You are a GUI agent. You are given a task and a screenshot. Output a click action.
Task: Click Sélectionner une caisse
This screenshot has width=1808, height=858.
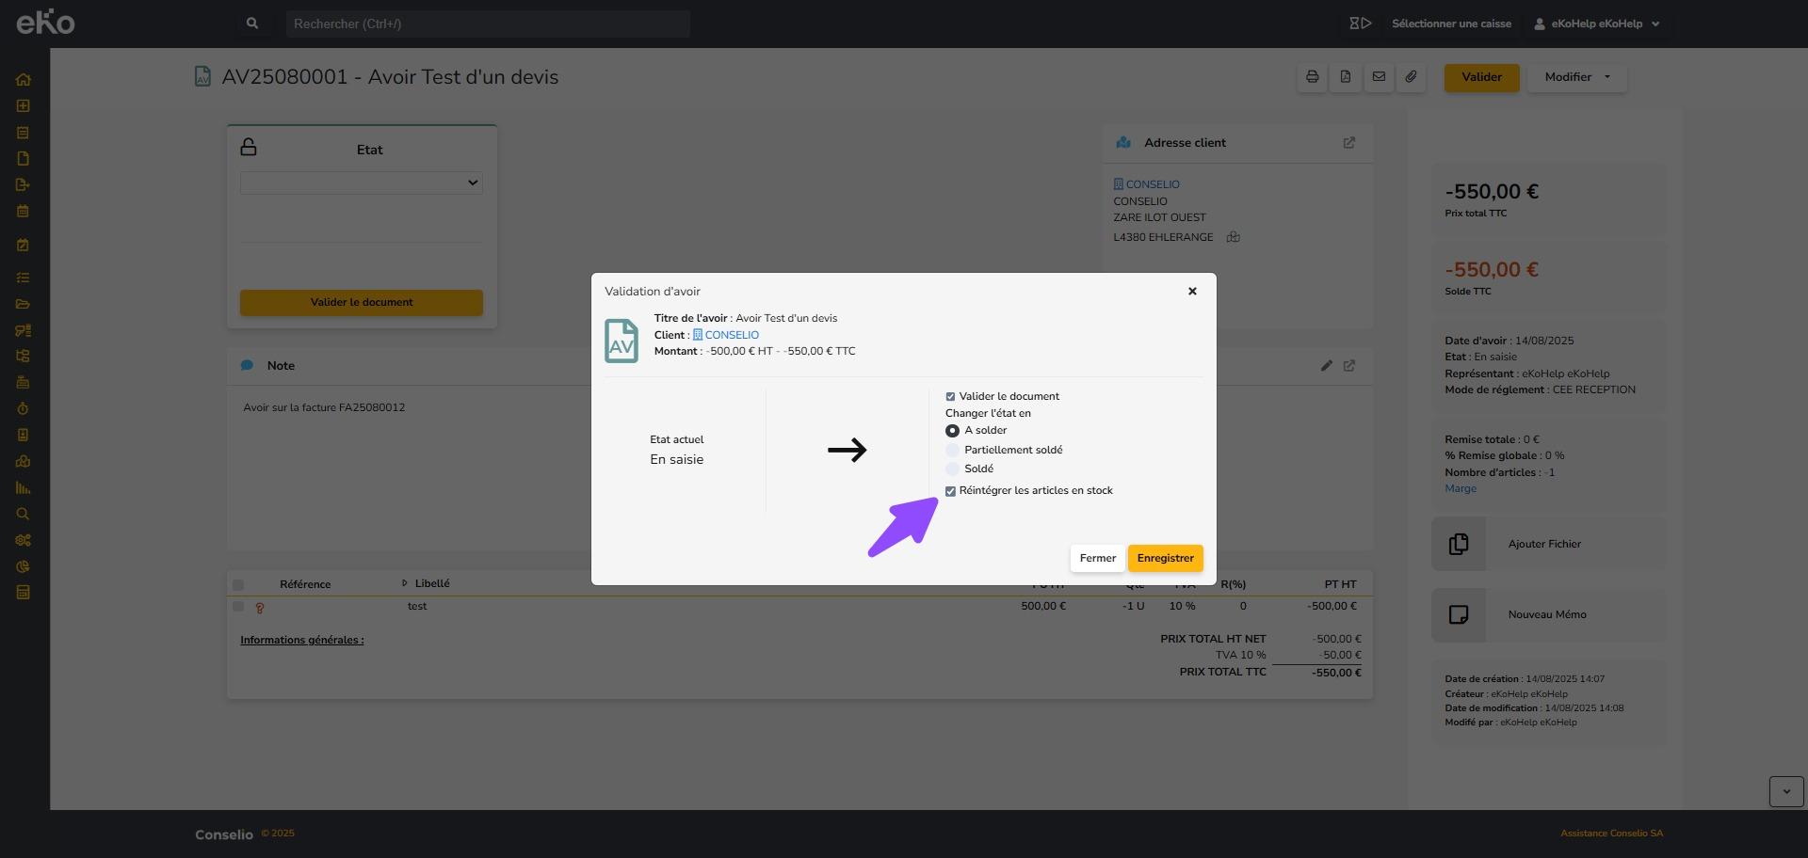click(1451, 24)
